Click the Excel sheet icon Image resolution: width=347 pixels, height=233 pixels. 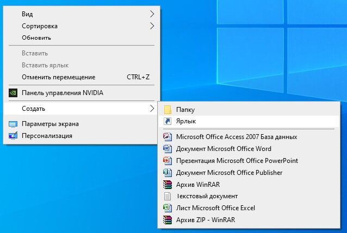(x=168, y=208)
